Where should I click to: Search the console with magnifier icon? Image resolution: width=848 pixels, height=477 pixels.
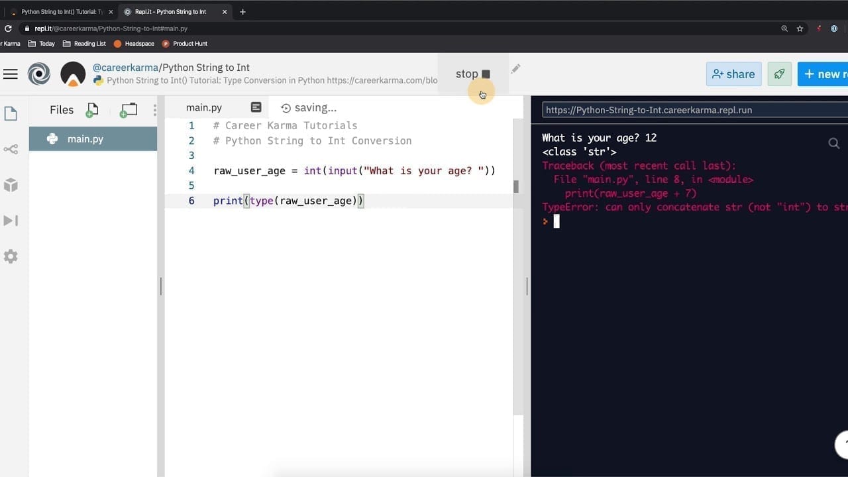point(833,143)
